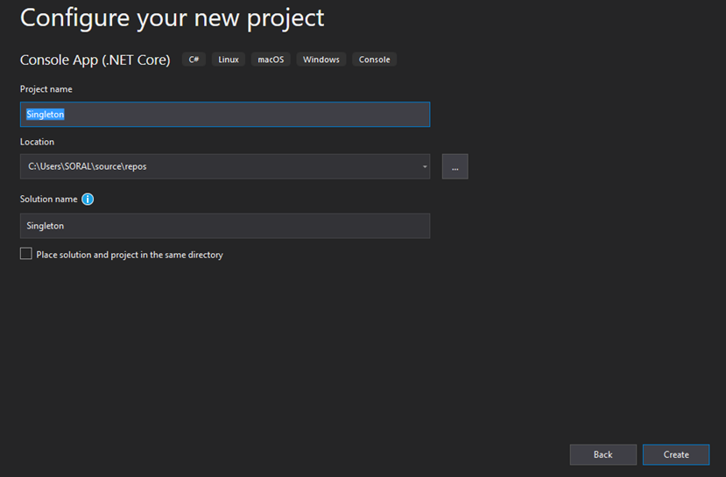Click the info icon beside Solution name
Screen dimensions: 726x477
[88, 199]
